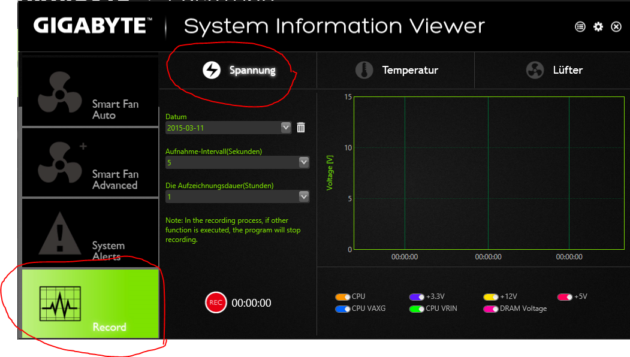Image resolution: width=630 pixels, height=357 pixels.
Task: Open the Spannung voltage tab
Action: 238,70
